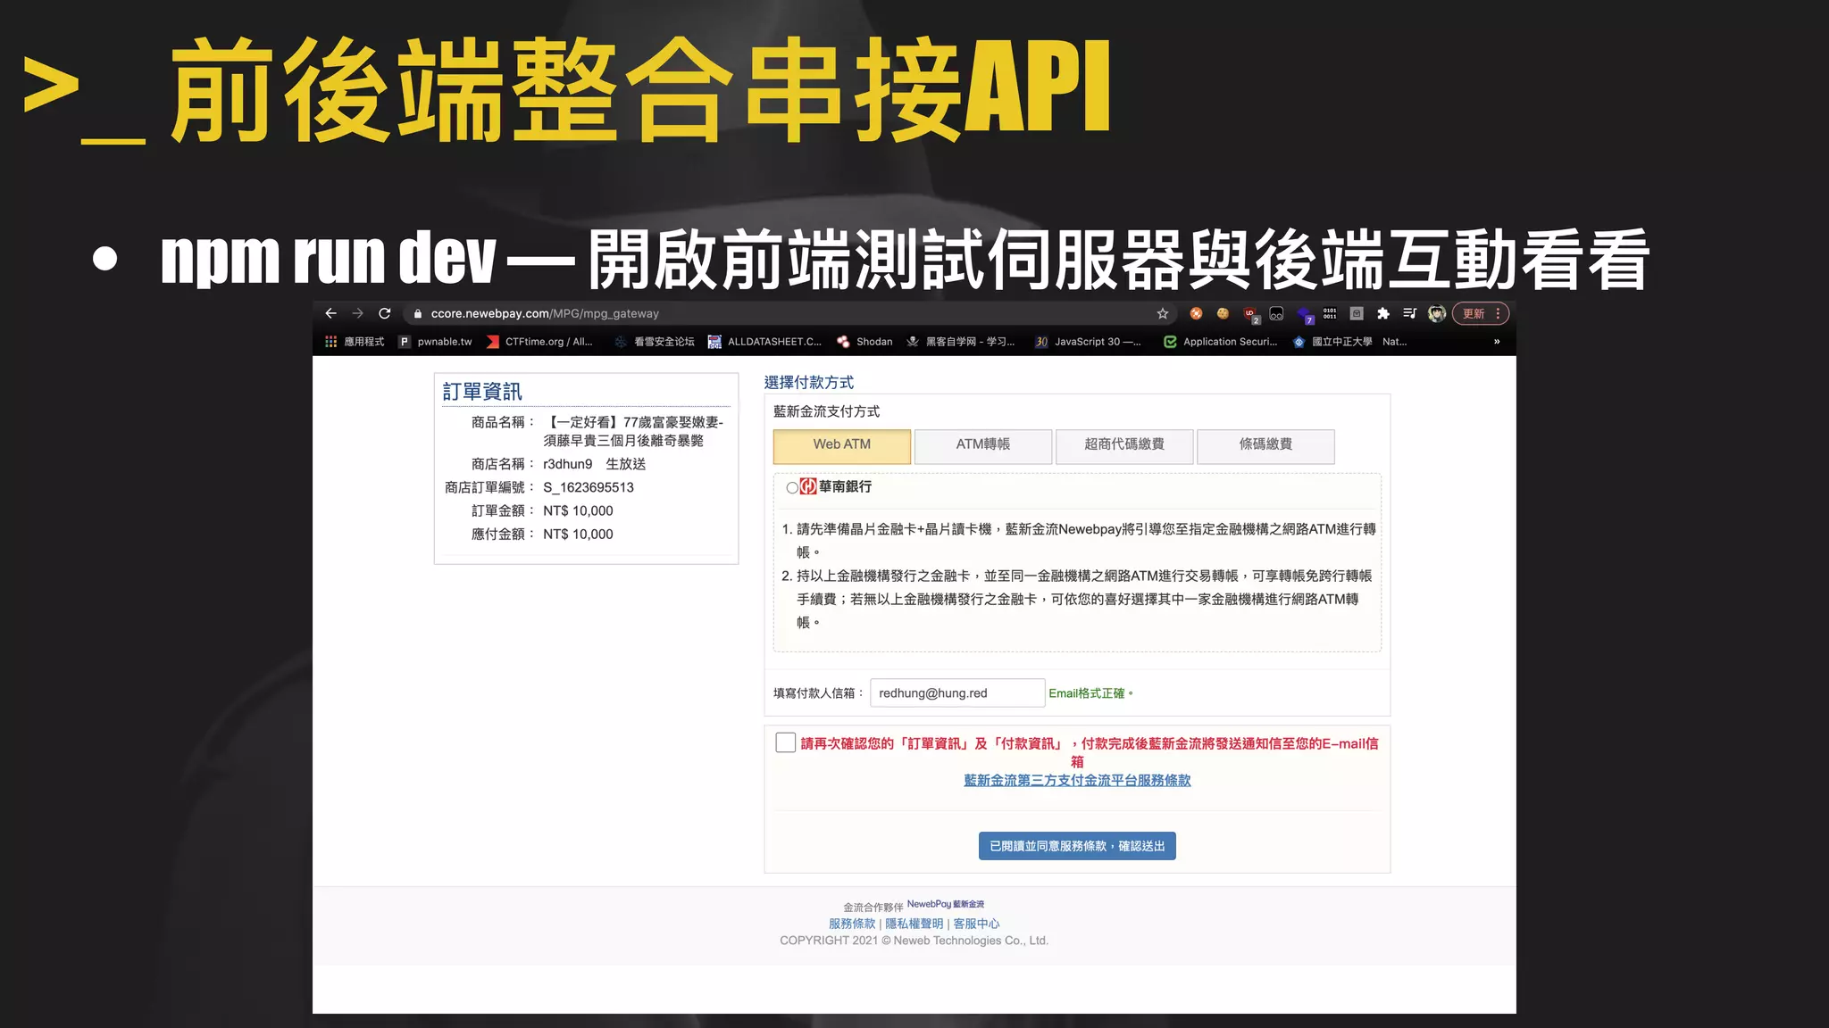Open the CTFtime.org bookmark
1829x1028 pixels.
540,342
